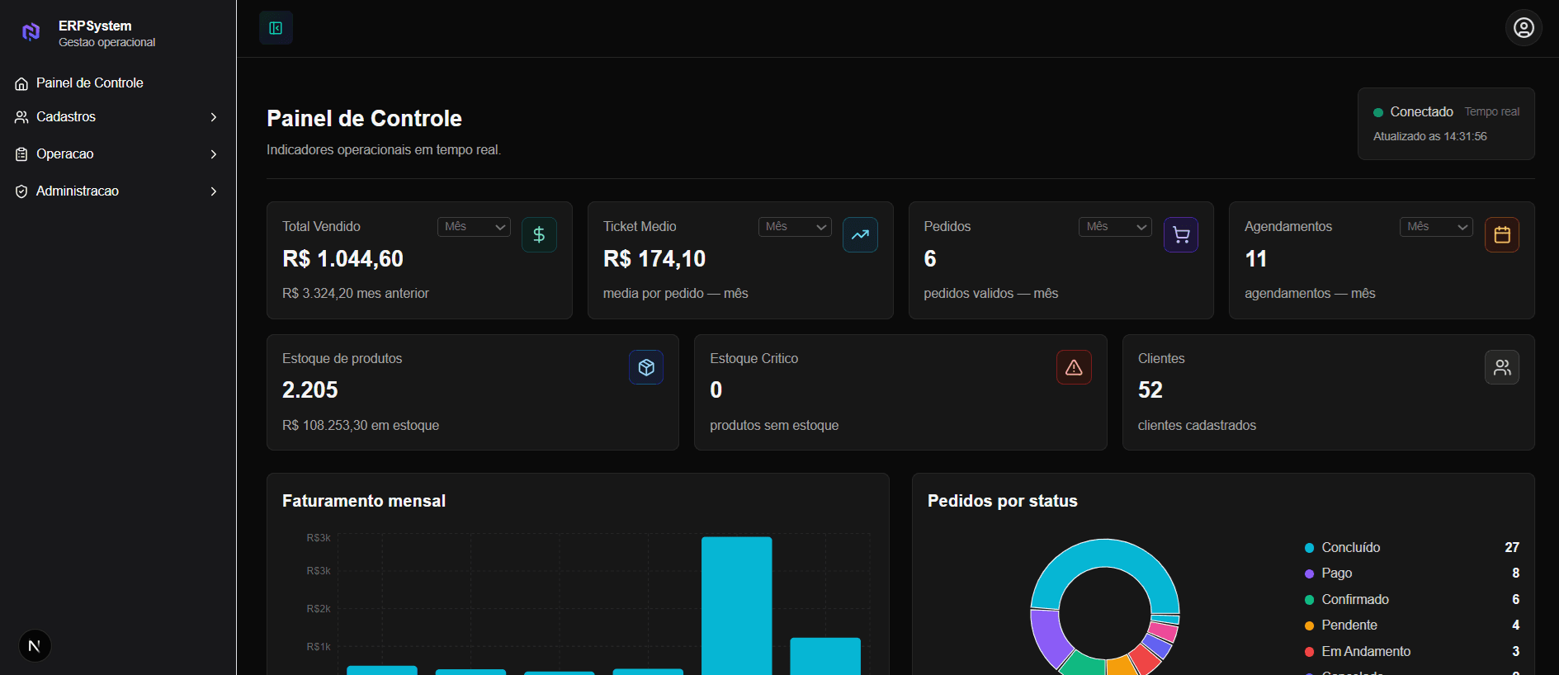Image resolution: width=1559 pixels, height=675 pixels.
Task: Click the 'Em Andamento' legend label
Action: [x=1367, y=652]
